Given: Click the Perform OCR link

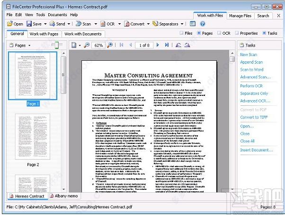Looking at the screenshot, I should click(251, 86).
